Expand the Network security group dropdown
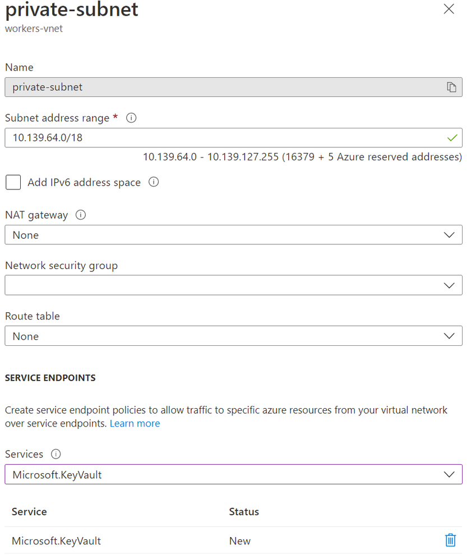Viewport: 471px width, 560px height. pyautogui.click(x=233, y=285)
